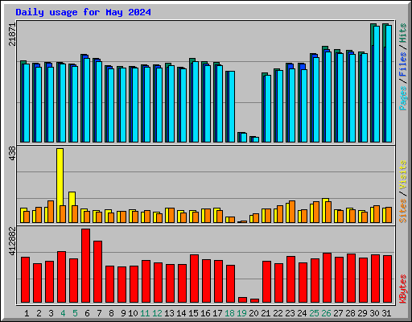412x322 pixels.
Task: Click day 12 label in green
Action: tap(157, 313)
